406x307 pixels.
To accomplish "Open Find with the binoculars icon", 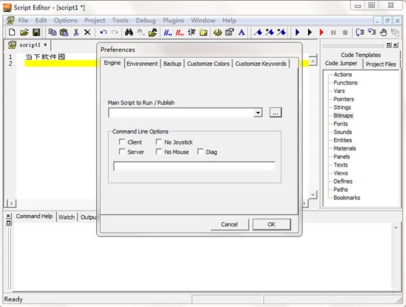I will [129, 33].
